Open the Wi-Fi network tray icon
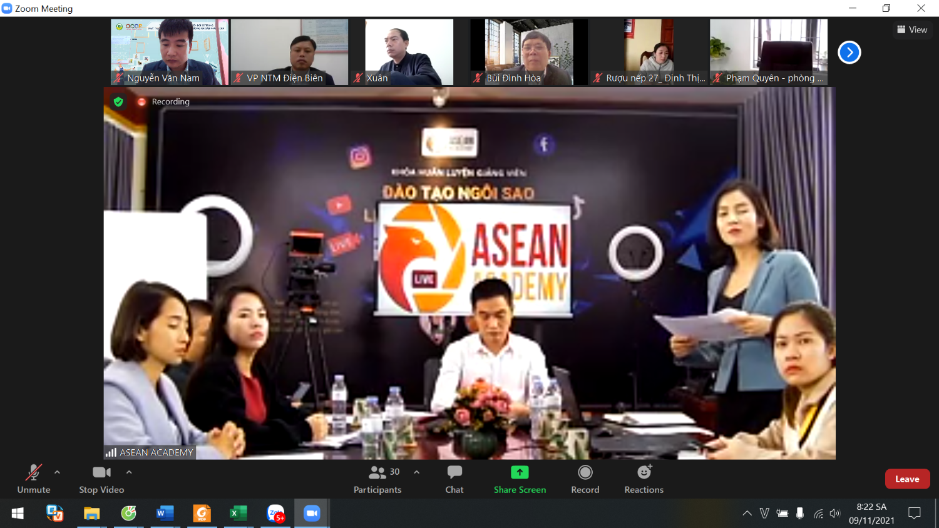Image resolution: width=939 pixels, height=528 pixels. [x=818, y=514]
